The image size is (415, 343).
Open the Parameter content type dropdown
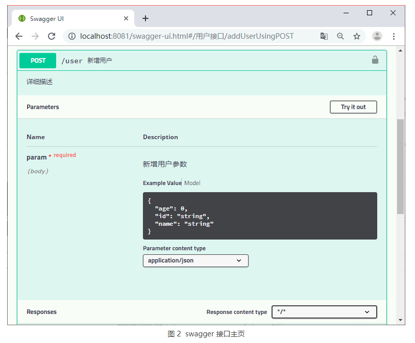click(x=196, y=260)
